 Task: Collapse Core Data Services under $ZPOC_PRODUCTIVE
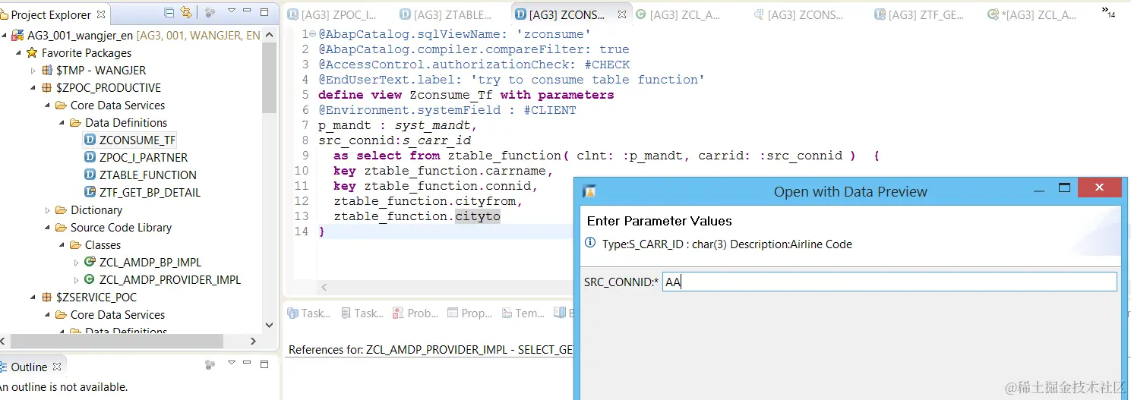48,106
